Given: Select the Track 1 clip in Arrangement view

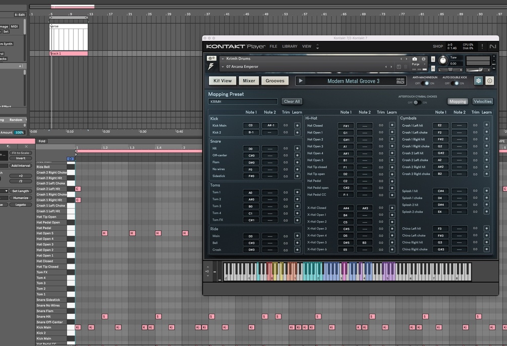Looking at the screenshot, I should [x=69, y=53].
